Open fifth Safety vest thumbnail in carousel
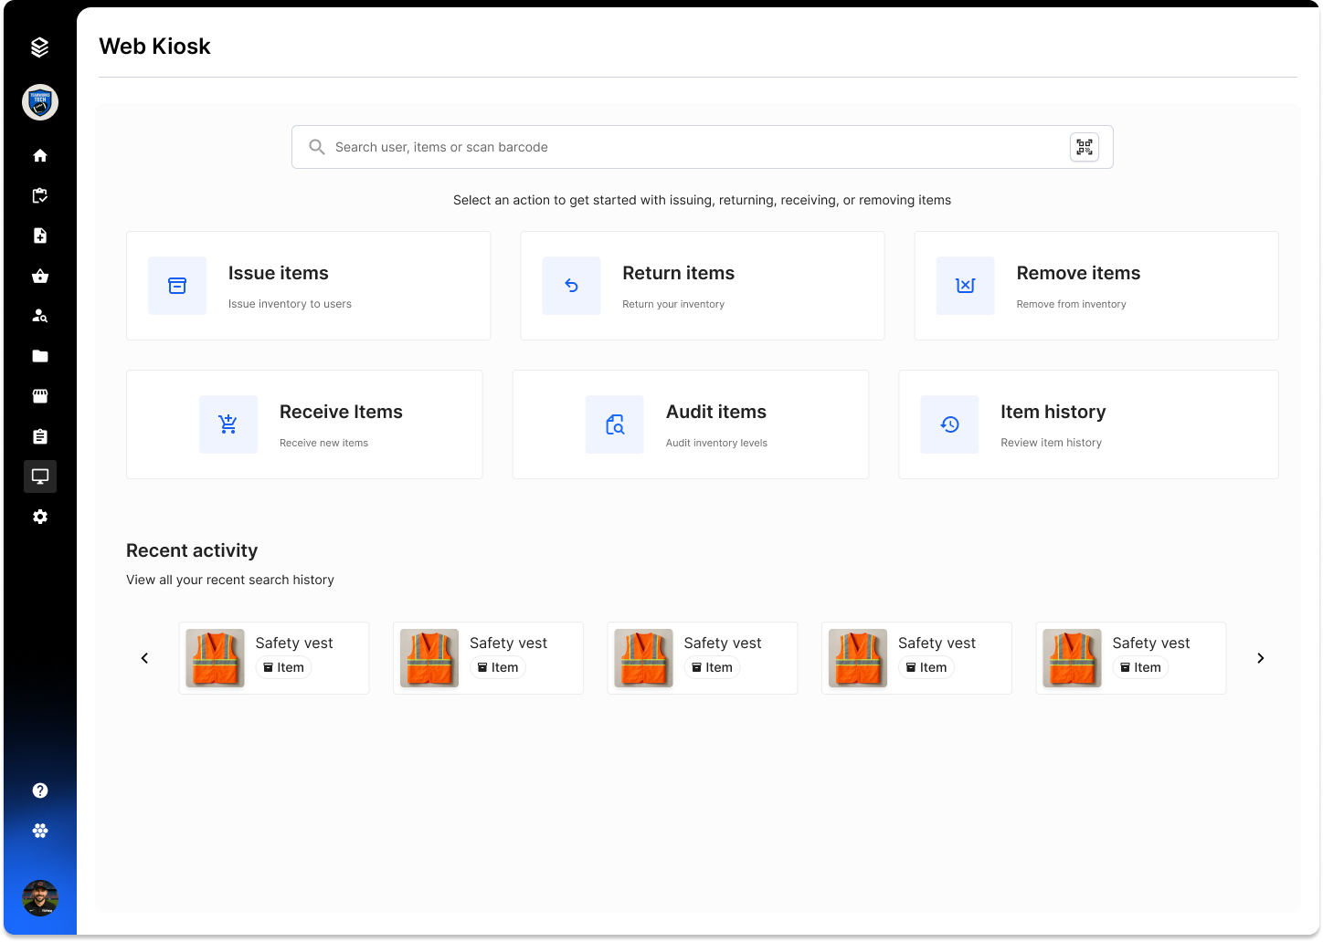Viewport: 1323px width, 942px height. click(x=1073, y=658)
